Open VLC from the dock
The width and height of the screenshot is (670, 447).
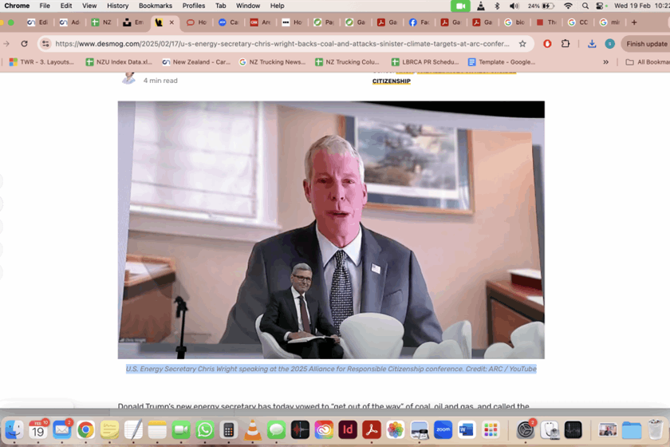252,430
